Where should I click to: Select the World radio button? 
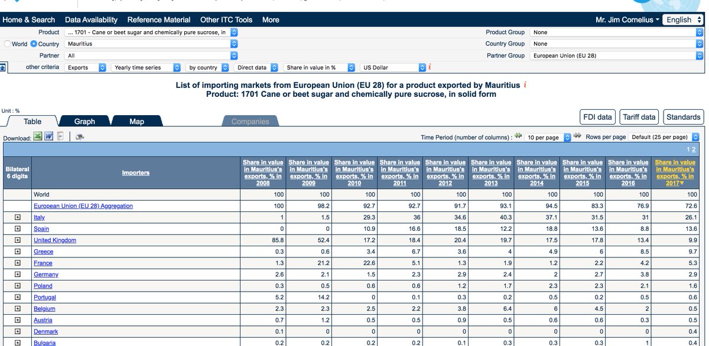pyautogui.click(x=8, y=44)
